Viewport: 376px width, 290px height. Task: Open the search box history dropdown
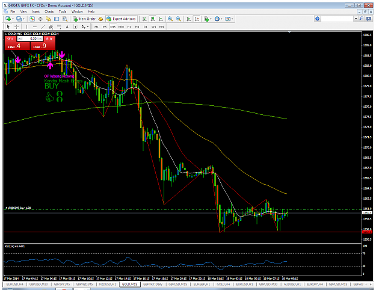click(356, 19)
